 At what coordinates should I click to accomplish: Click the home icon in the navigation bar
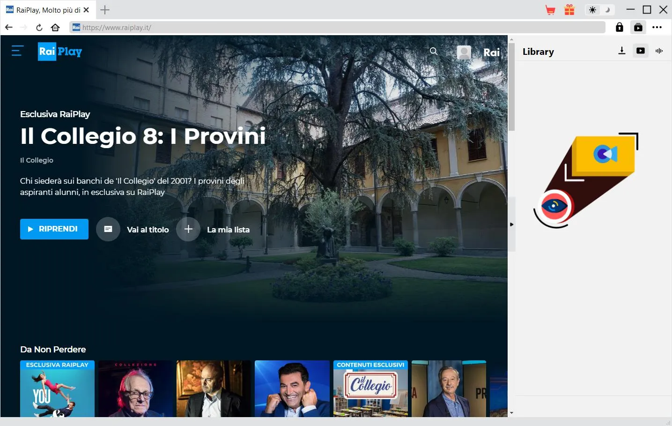(55, 27)
